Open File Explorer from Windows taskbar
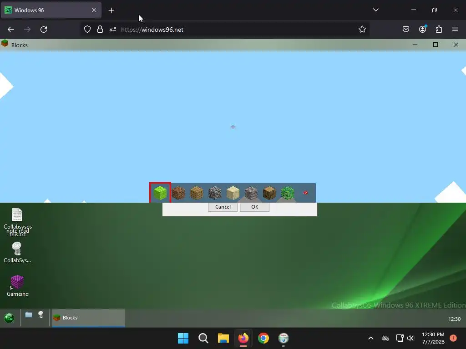The height and width of the screenshot is (349, 466). pyautogui.click(x=223, y=338)
